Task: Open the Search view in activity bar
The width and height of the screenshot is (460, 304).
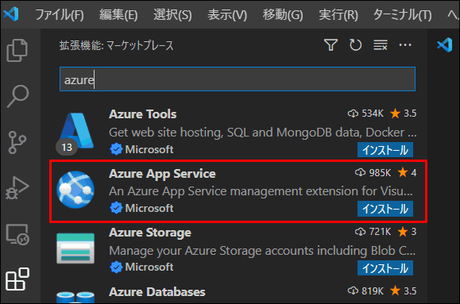Action: tap(17, 96)
